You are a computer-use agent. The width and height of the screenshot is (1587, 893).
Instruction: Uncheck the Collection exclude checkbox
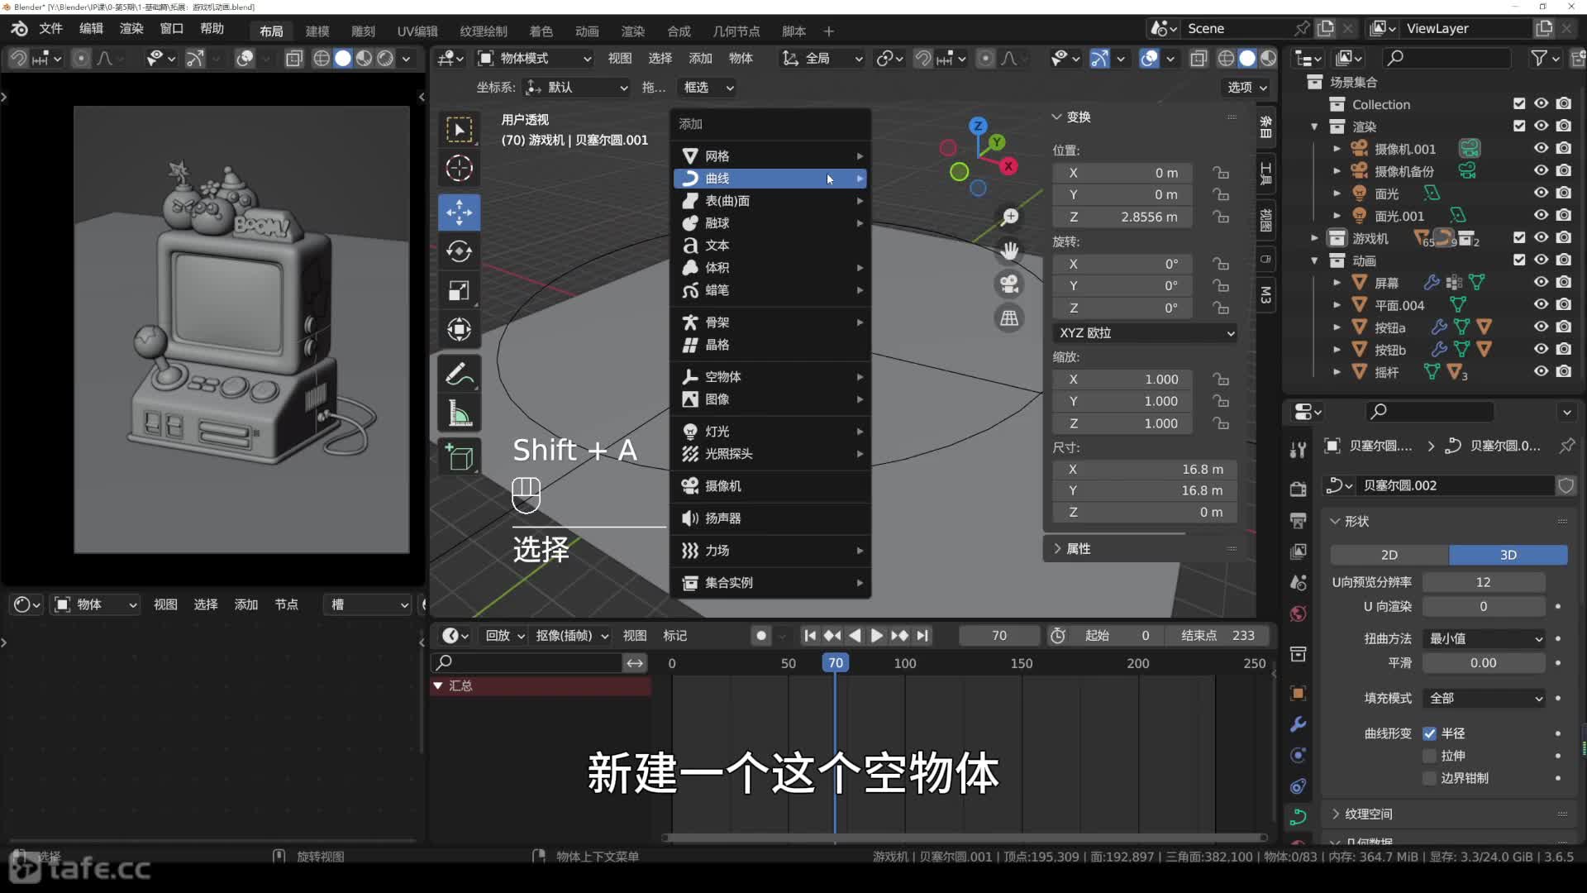[1519, 103]
